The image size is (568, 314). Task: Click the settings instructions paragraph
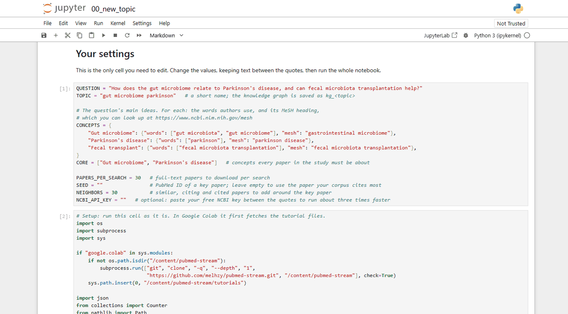(x=228, y=70)
